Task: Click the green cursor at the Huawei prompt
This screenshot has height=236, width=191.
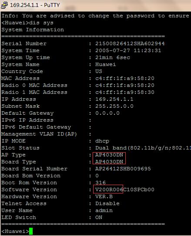Action: (x=31, y=231)
